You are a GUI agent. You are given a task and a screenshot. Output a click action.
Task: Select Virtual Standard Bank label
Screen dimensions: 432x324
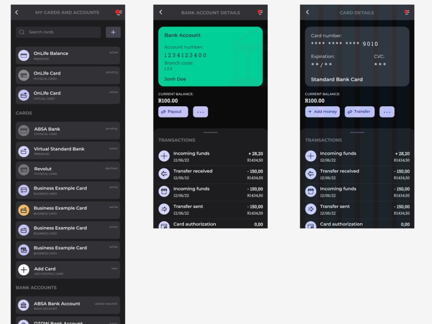click(x=59, y=149)
